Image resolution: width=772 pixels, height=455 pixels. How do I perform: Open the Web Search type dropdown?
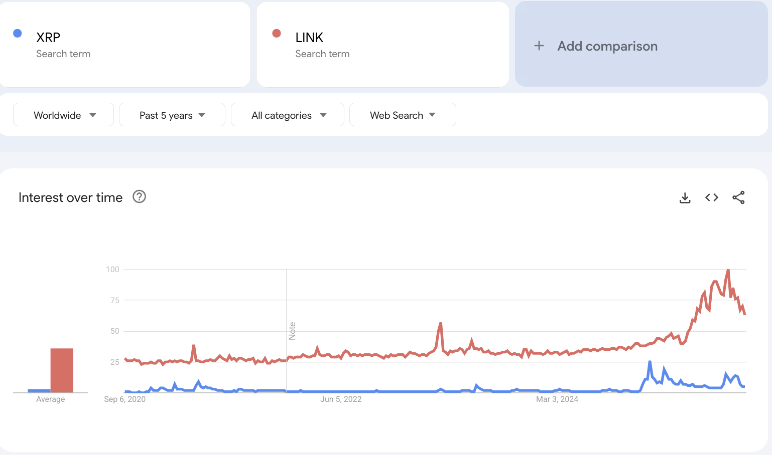[x=403, y=115]
